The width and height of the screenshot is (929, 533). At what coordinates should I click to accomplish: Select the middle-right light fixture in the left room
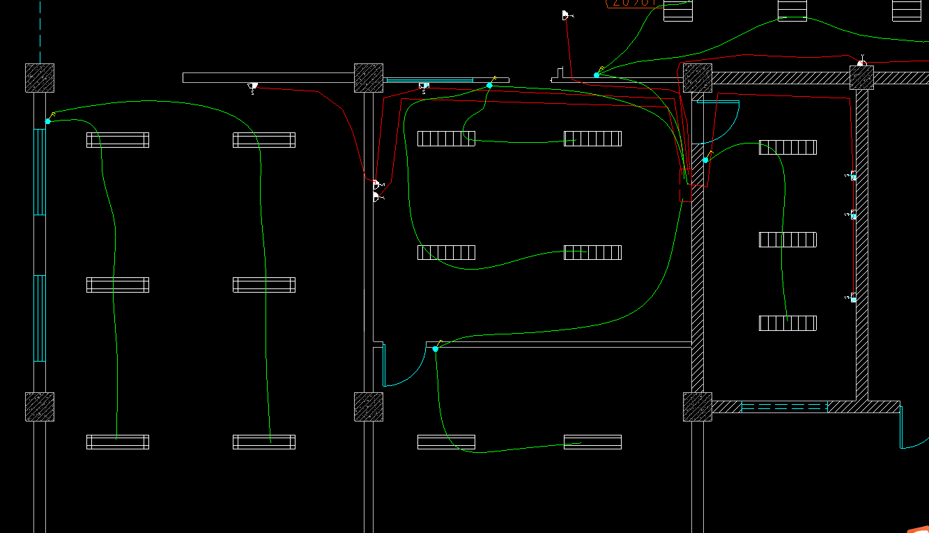[x=264, y=285]
